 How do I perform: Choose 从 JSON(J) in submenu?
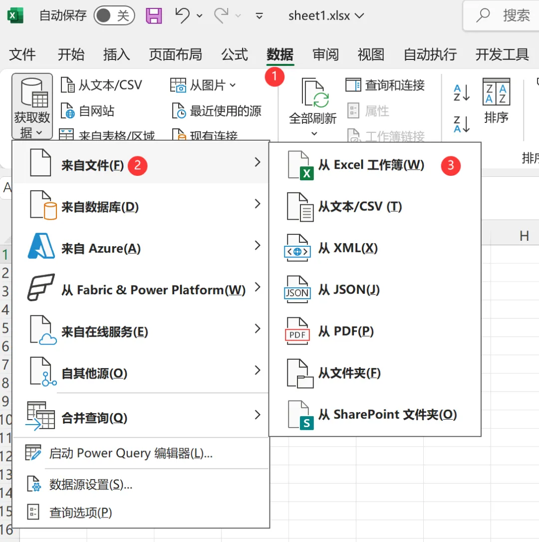[375, 290]
